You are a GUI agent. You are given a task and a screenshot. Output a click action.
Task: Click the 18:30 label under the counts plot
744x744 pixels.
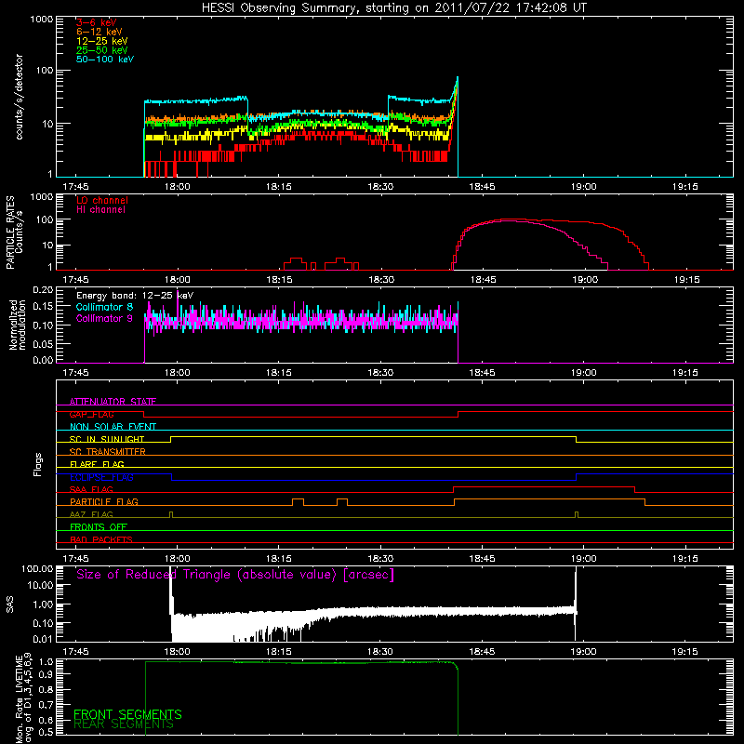click(380, 187)
